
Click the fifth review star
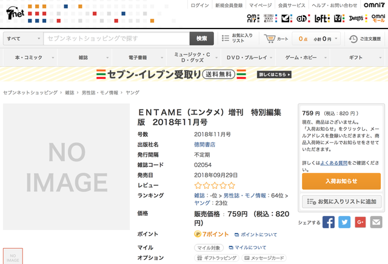[x=232, y=185]
